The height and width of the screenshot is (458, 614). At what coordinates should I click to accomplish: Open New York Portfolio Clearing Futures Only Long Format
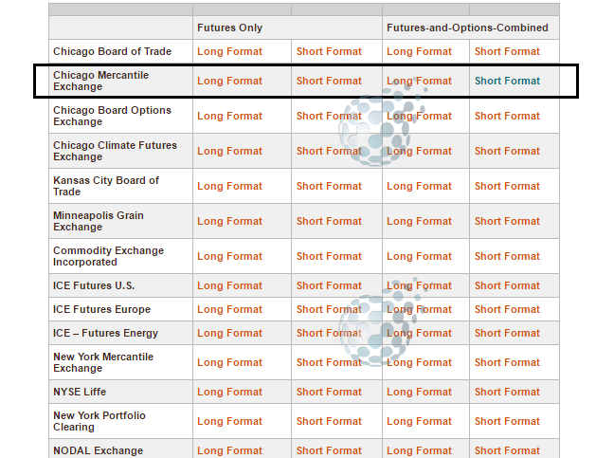click(x=229, y=421)
